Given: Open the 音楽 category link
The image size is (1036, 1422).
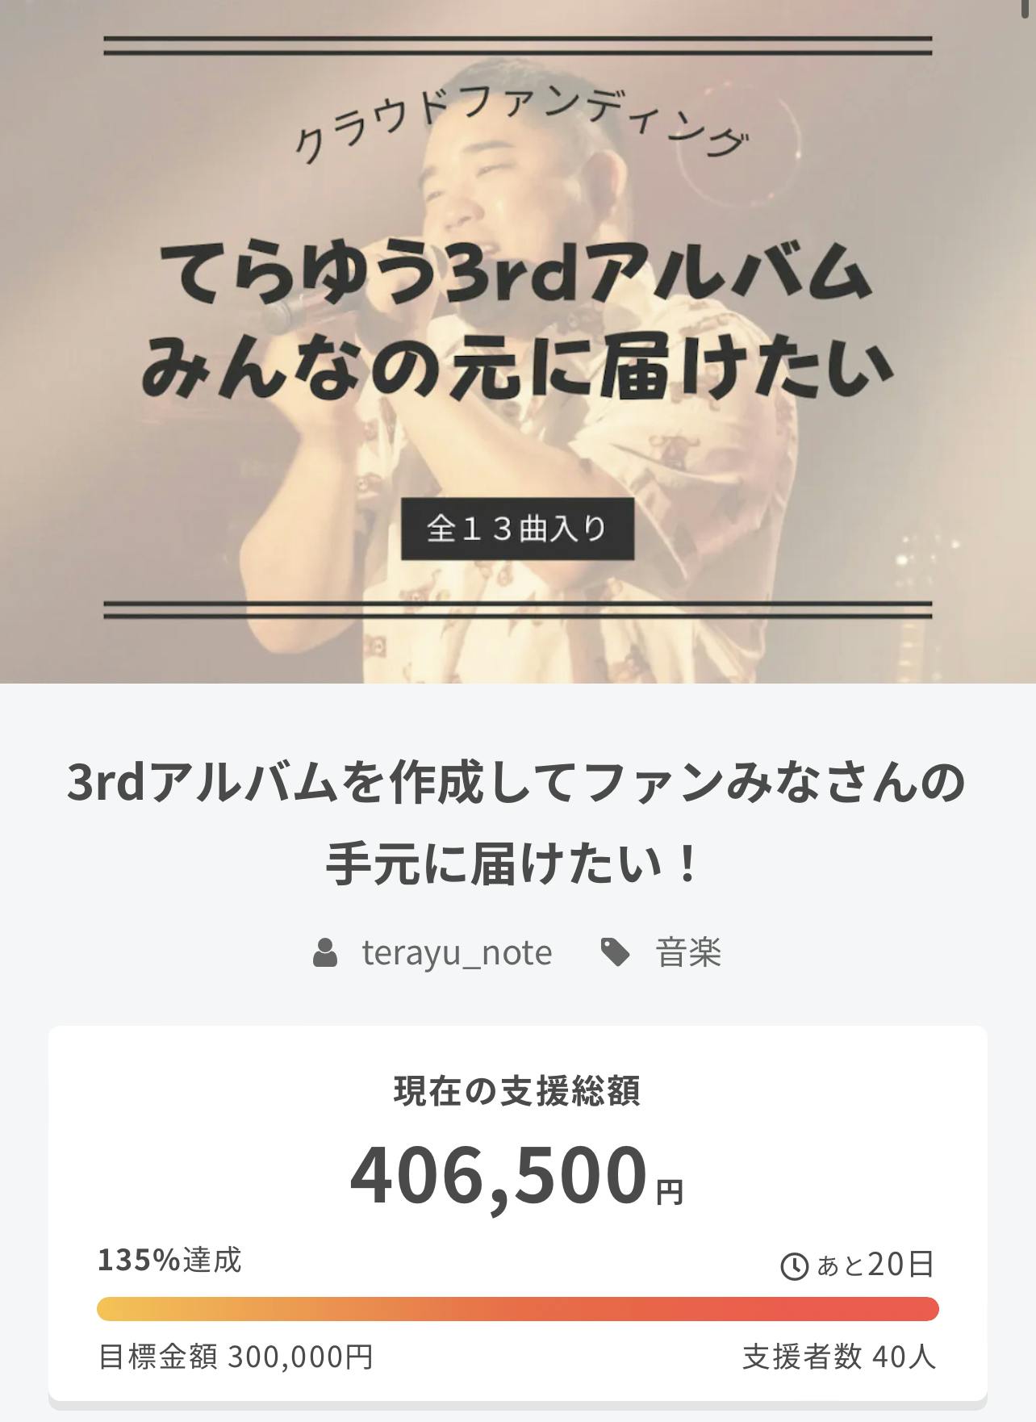Looking at the screenshot, I should click(688, 953).
